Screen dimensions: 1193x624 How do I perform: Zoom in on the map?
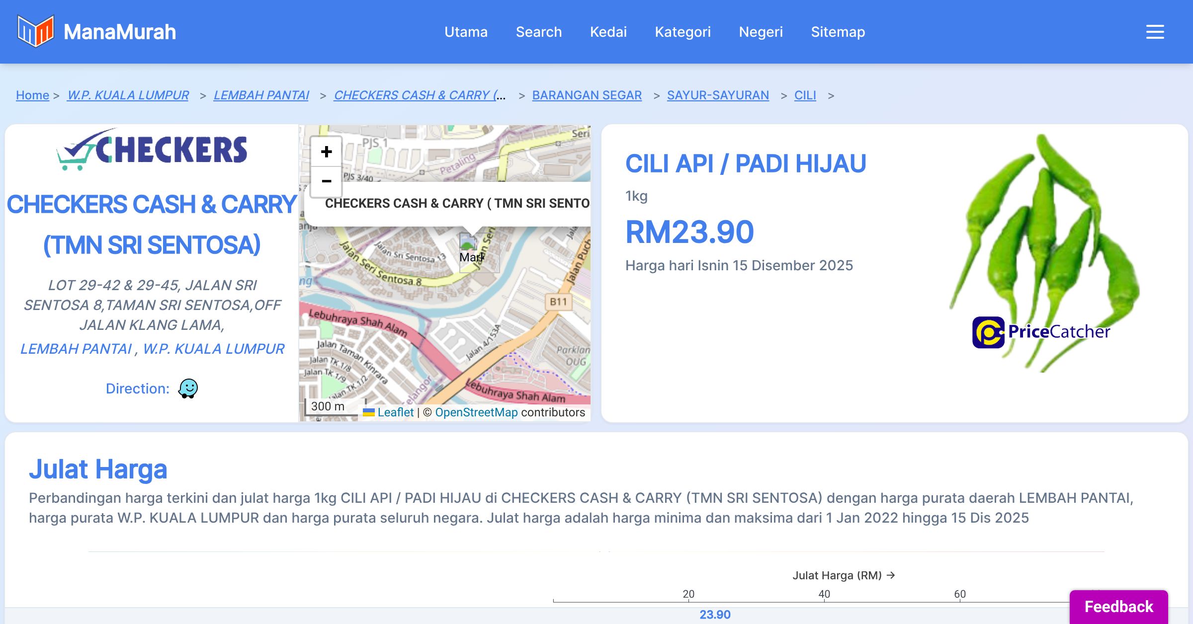[x=326, y=152]
